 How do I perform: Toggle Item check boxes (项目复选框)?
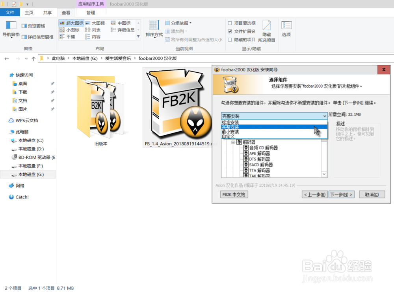[x=230, y=23]
